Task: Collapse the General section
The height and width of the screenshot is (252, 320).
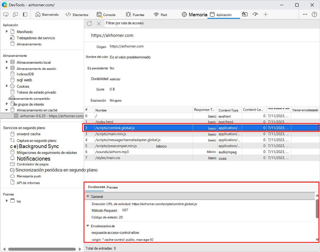Action: point(88,196)
